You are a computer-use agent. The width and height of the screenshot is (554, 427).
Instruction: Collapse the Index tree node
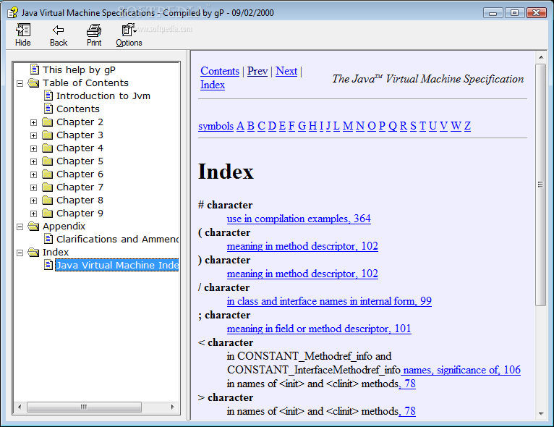pos(20,253)
